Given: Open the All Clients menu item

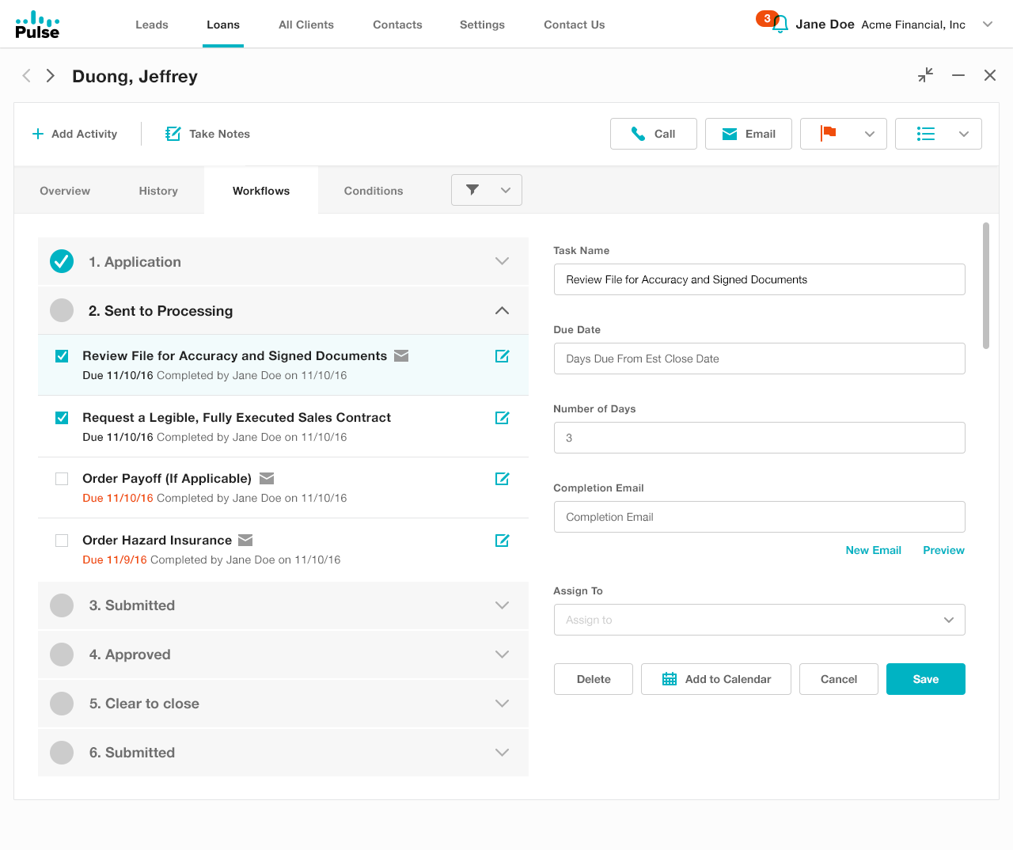Looking at the screenshot, I should [x=305, y=25].
